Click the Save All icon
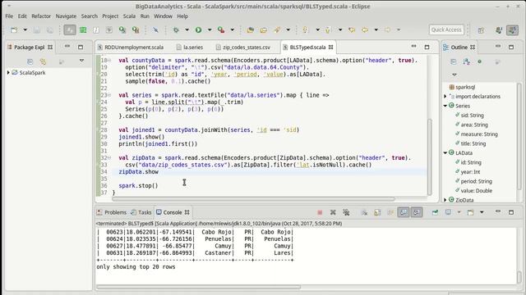This screenshot has height=295, width=526. pyautogui.click(x=49, y=30)
